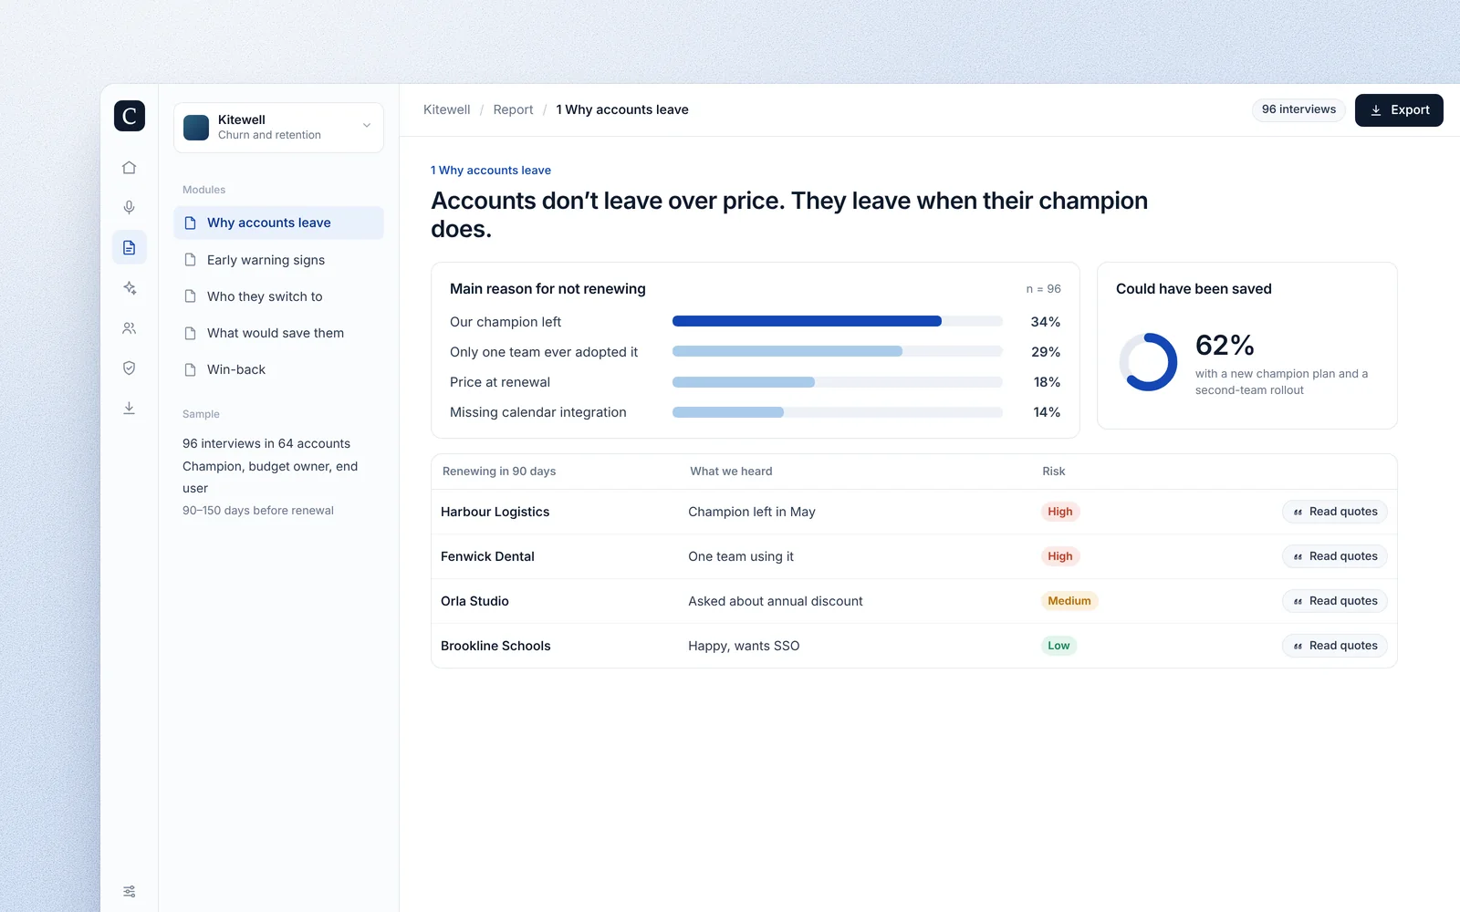This screenshot has width=1460, height=912.
Task: Open the Fenwick Dental row
Action: click(914, 556)
